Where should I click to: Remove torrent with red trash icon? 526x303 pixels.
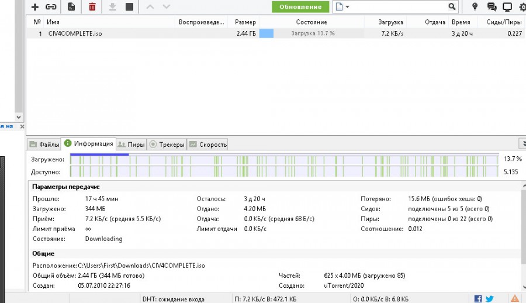pos(92,6)
